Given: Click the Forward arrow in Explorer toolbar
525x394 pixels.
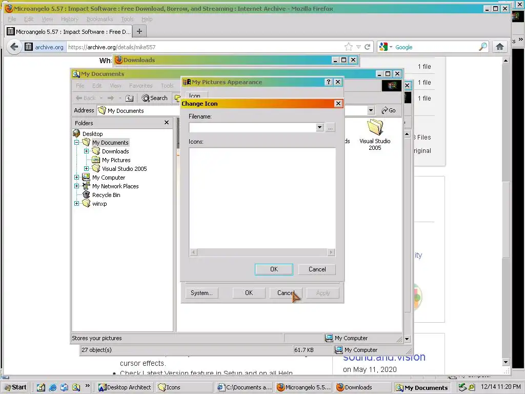Looking at the screenshot, I should pos(111,98).
